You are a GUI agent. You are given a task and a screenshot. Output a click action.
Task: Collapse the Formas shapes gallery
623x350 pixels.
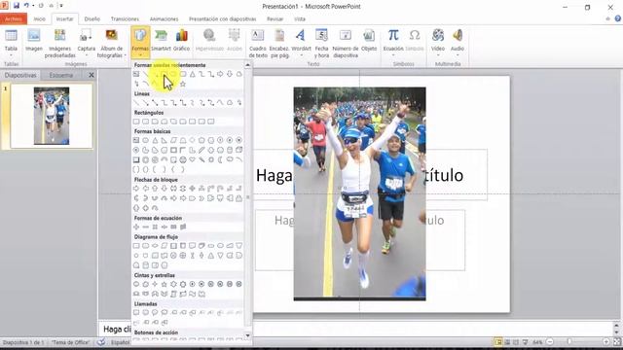pos(140,43)
